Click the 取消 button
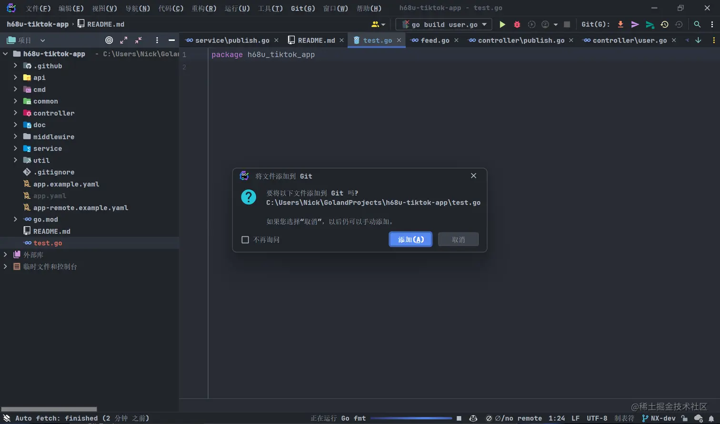 click(x=458, y=240)
